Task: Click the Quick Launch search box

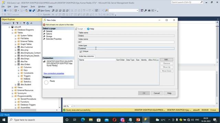Action: tap(187, 2)
